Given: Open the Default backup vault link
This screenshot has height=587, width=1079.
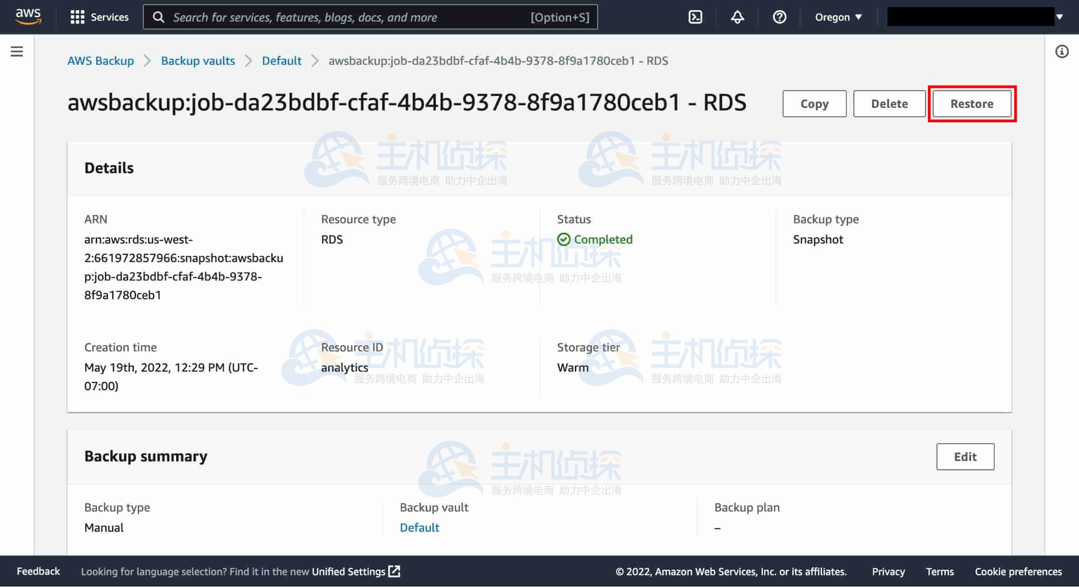Looking at the screenshot, I should (x=419, y=527).
